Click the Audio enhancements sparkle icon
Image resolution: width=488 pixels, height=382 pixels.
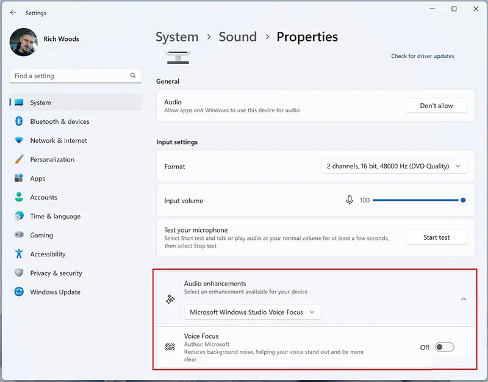click(x=170, y=299)
